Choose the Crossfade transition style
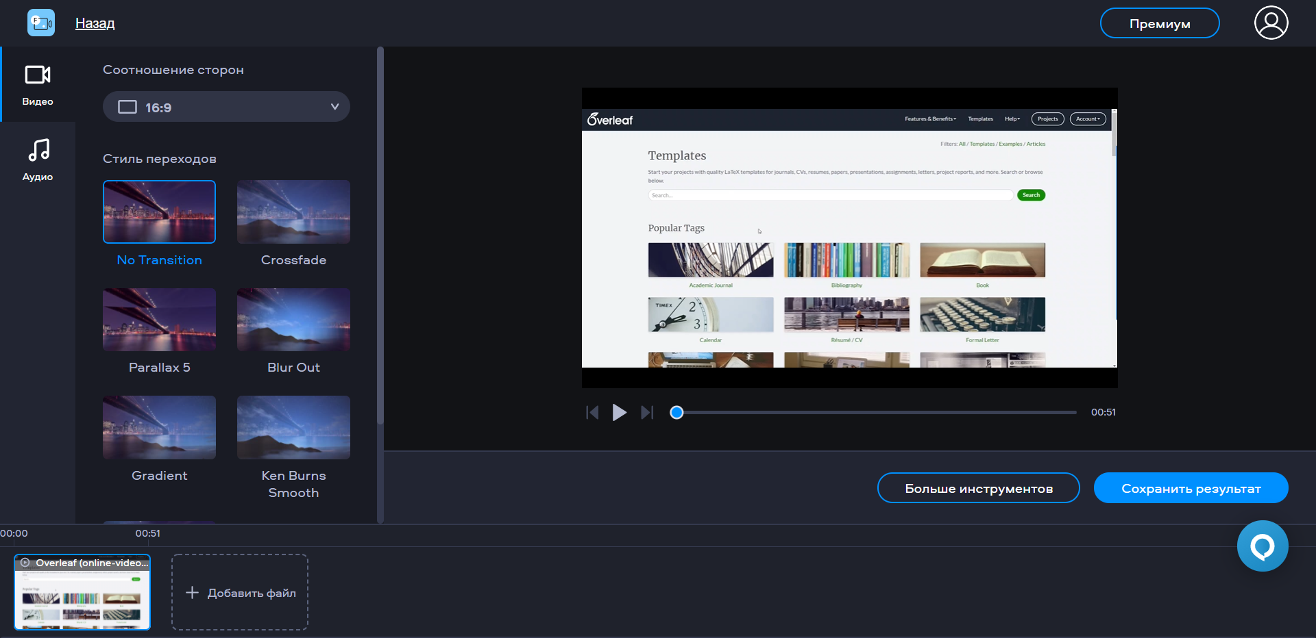Image resolution: width=1316 pixels, height=638 pixels. coord(293,212)
